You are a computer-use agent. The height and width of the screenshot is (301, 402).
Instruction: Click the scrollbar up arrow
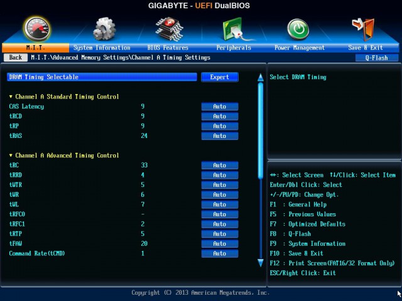tap(261, 78)
